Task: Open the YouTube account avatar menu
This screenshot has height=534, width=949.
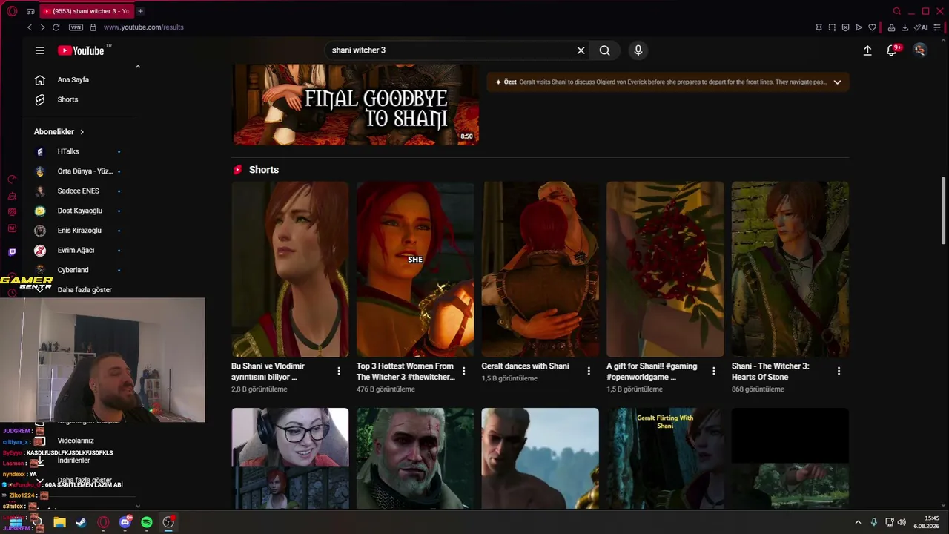Action: (920, 50)
